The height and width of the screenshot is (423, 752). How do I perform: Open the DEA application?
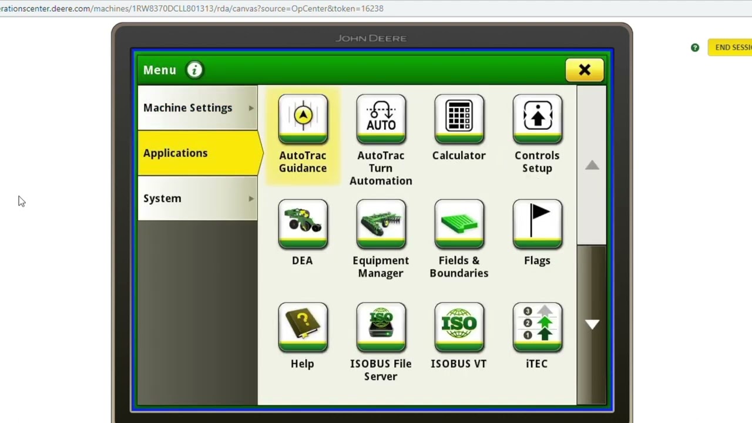(303, 224)
